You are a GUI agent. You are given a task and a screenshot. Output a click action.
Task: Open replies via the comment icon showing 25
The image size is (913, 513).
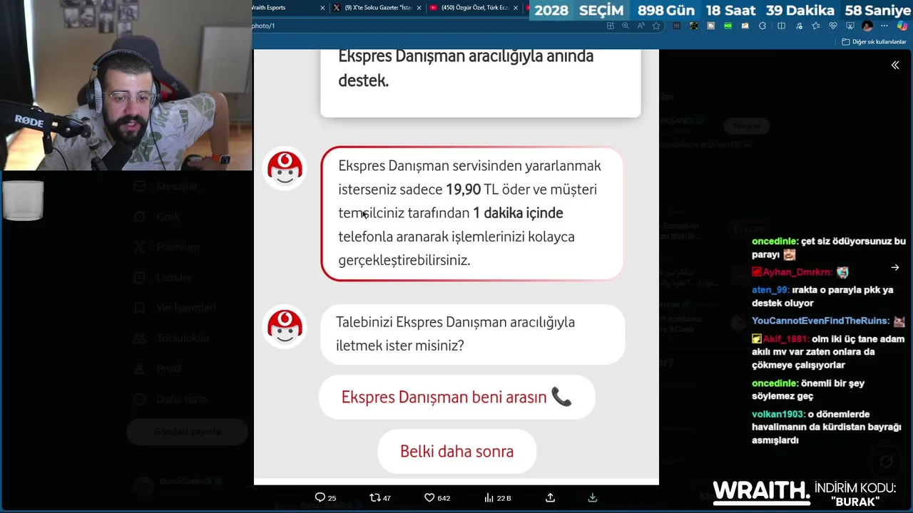point(325,497)
